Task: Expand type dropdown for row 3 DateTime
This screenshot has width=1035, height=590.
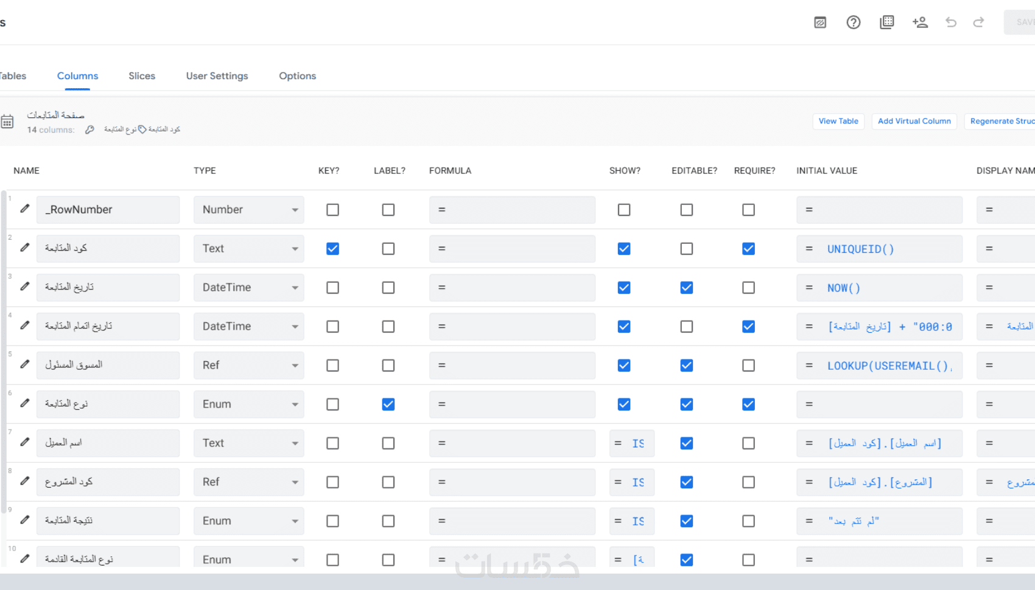Action: click(248, 288)
